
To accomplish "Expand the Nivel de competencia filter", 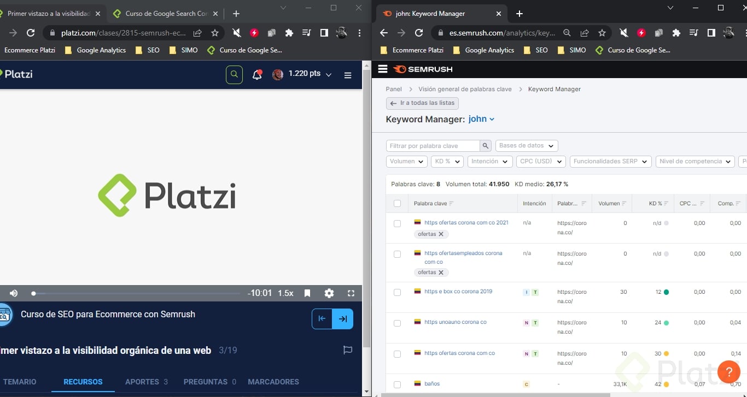I will (696, 162).
